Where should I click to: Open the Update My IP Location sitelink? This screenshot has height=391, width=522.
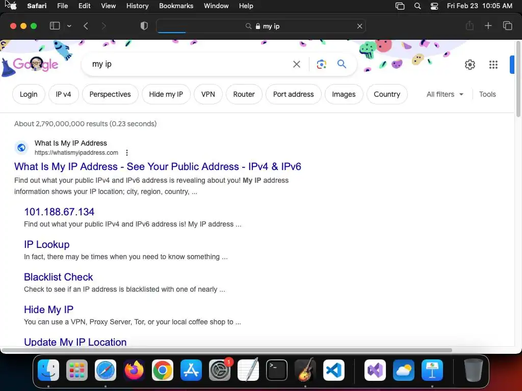coord(75,342)
